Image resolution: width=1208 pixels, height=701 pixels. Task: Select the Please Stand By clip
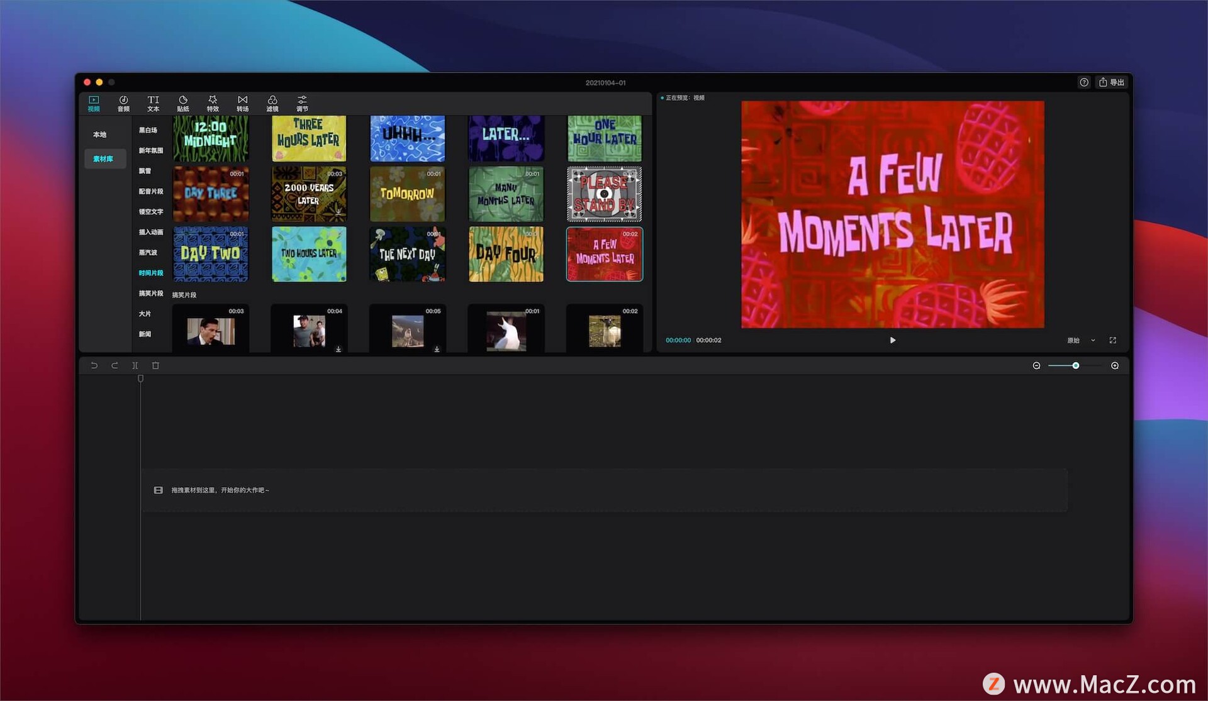tap(605, 194)
